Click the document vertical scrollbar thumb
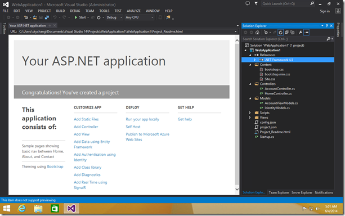 237,114
